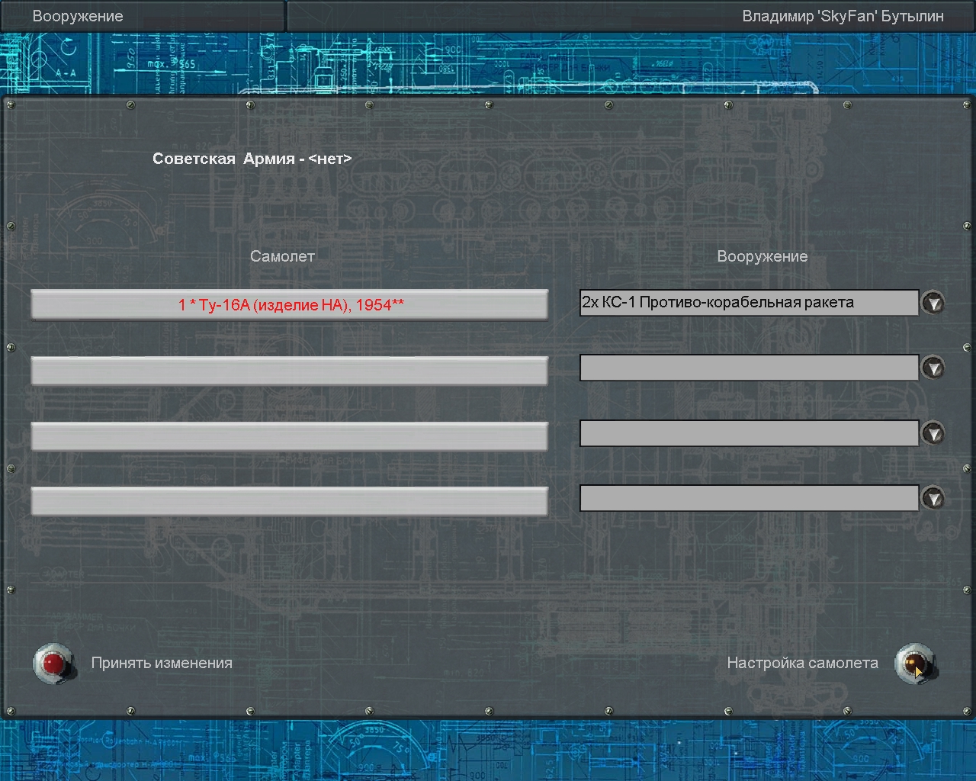Open the КС-1 weapon loadout dropdown arrow

[933, 303]
